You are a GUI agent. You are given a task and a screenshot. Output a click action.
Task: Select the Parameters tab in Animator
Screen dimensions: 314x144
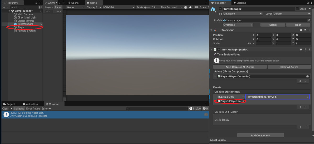coord(58,7)
